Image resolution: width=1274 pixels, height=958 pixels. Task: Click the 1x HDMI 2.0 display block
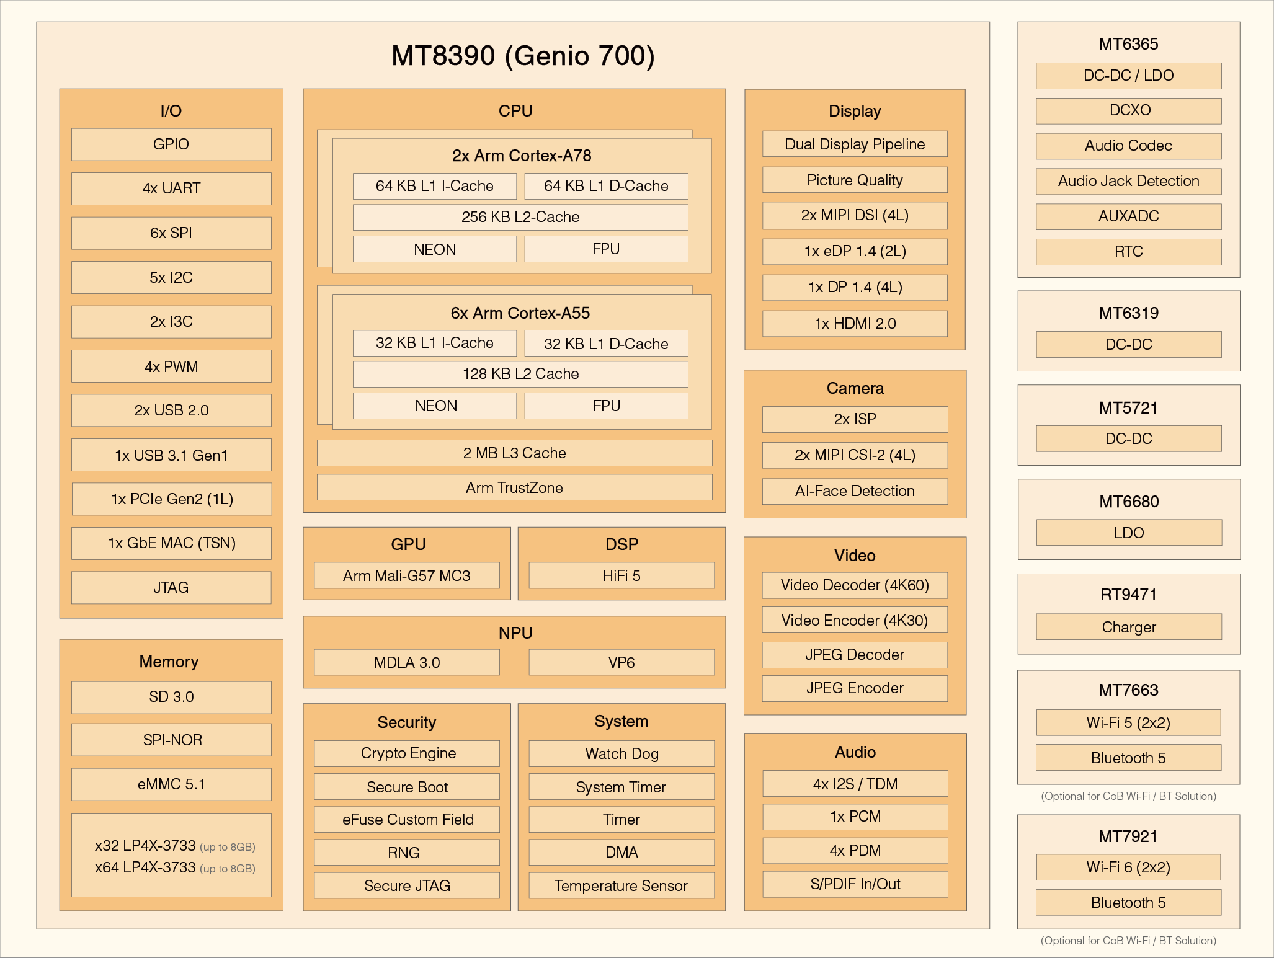(x=855, y=324)
